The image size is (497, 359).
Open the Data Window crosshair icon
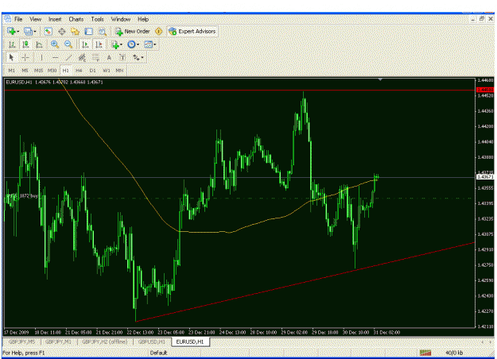pyautogui.click(x=62, y=31)
